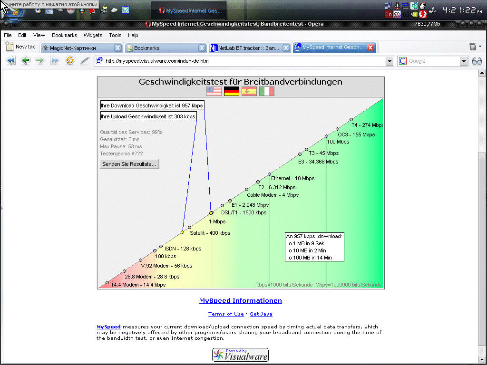Close the MagicNet tab
The height and width of the screenshot is (365, 487).
[118, 48]
